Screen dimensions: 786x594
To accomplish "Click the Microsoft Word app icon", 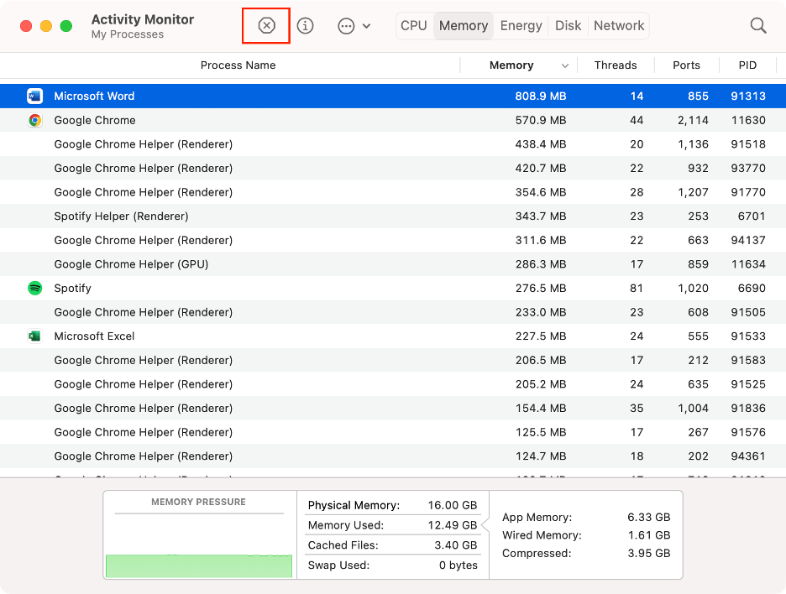I will (34, 96).
